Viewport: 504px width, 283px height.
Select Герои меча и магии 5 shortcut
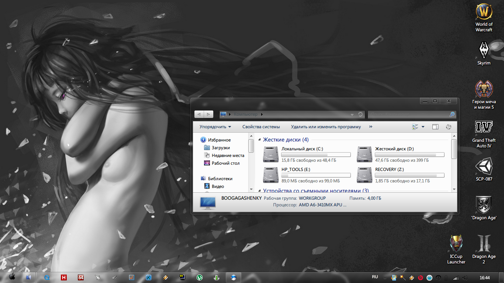point(484,95)
